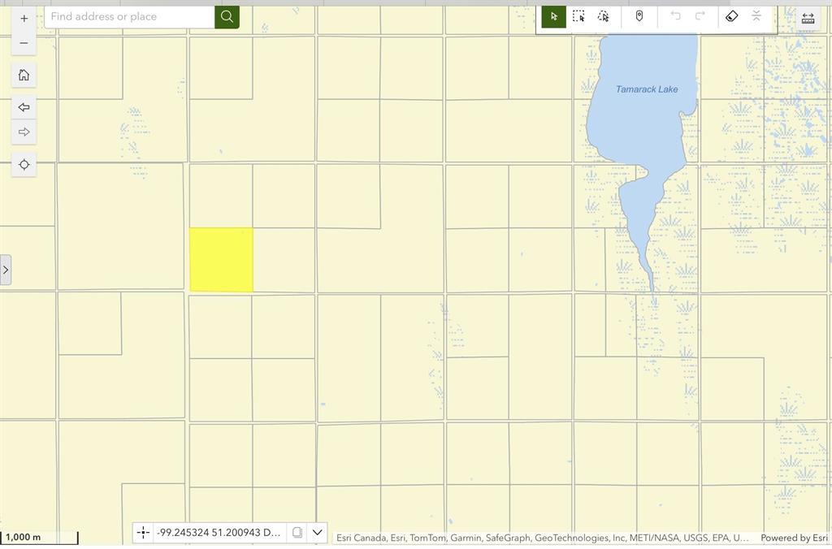The height and width of the screenshot is (549, 832).
Task: Choose the lasso selection tool
Action: coord(603,16)
